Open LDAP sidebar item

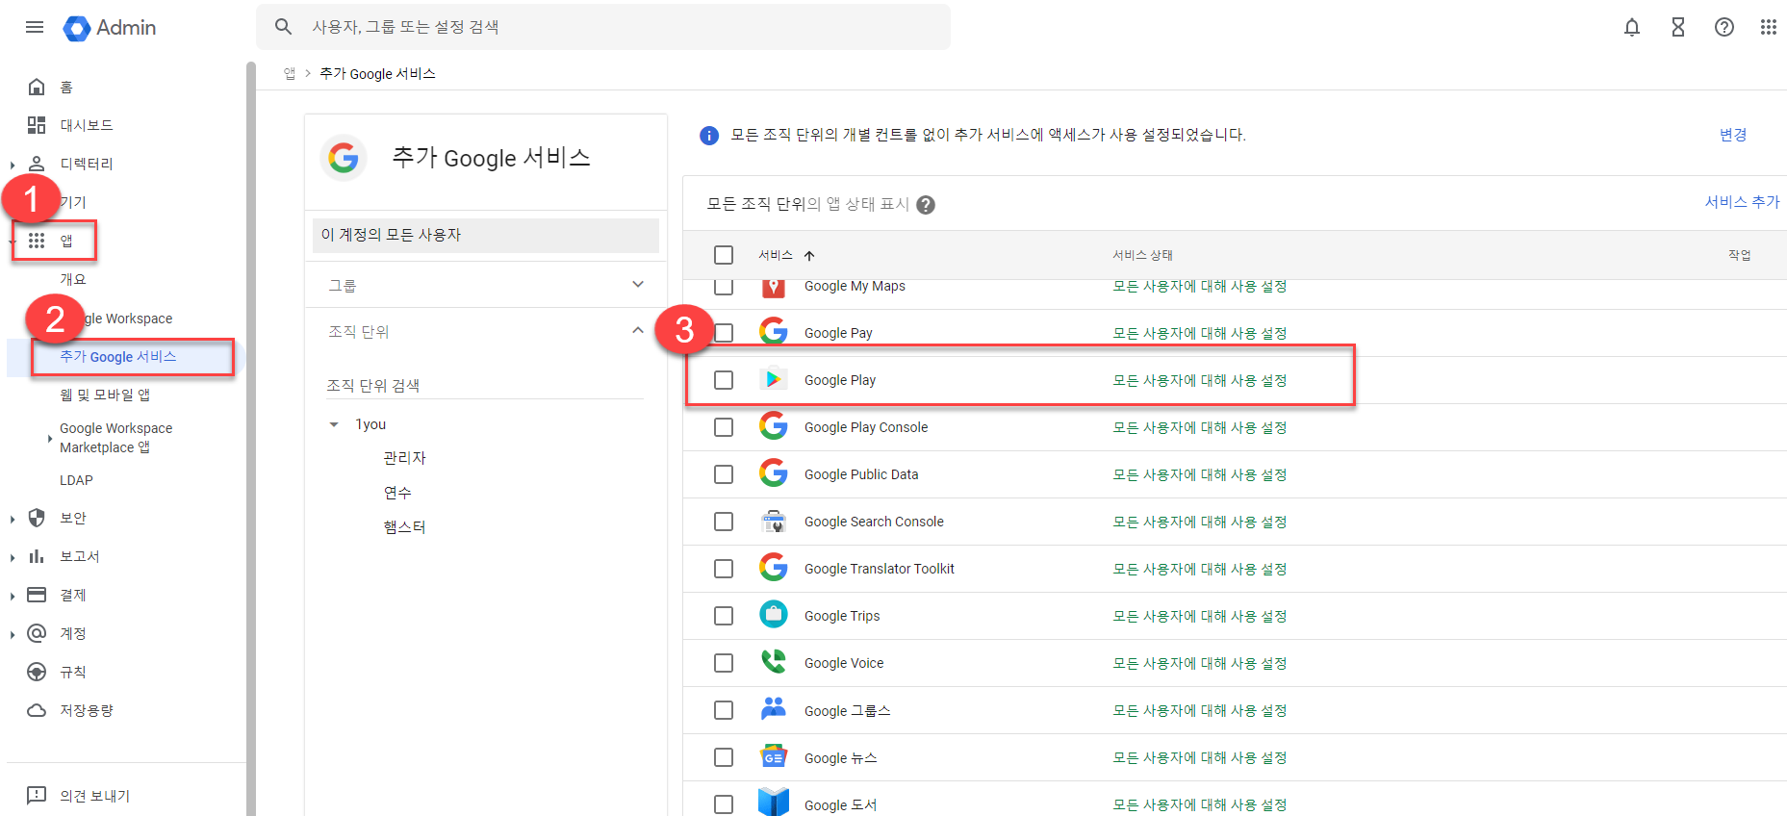76,480
